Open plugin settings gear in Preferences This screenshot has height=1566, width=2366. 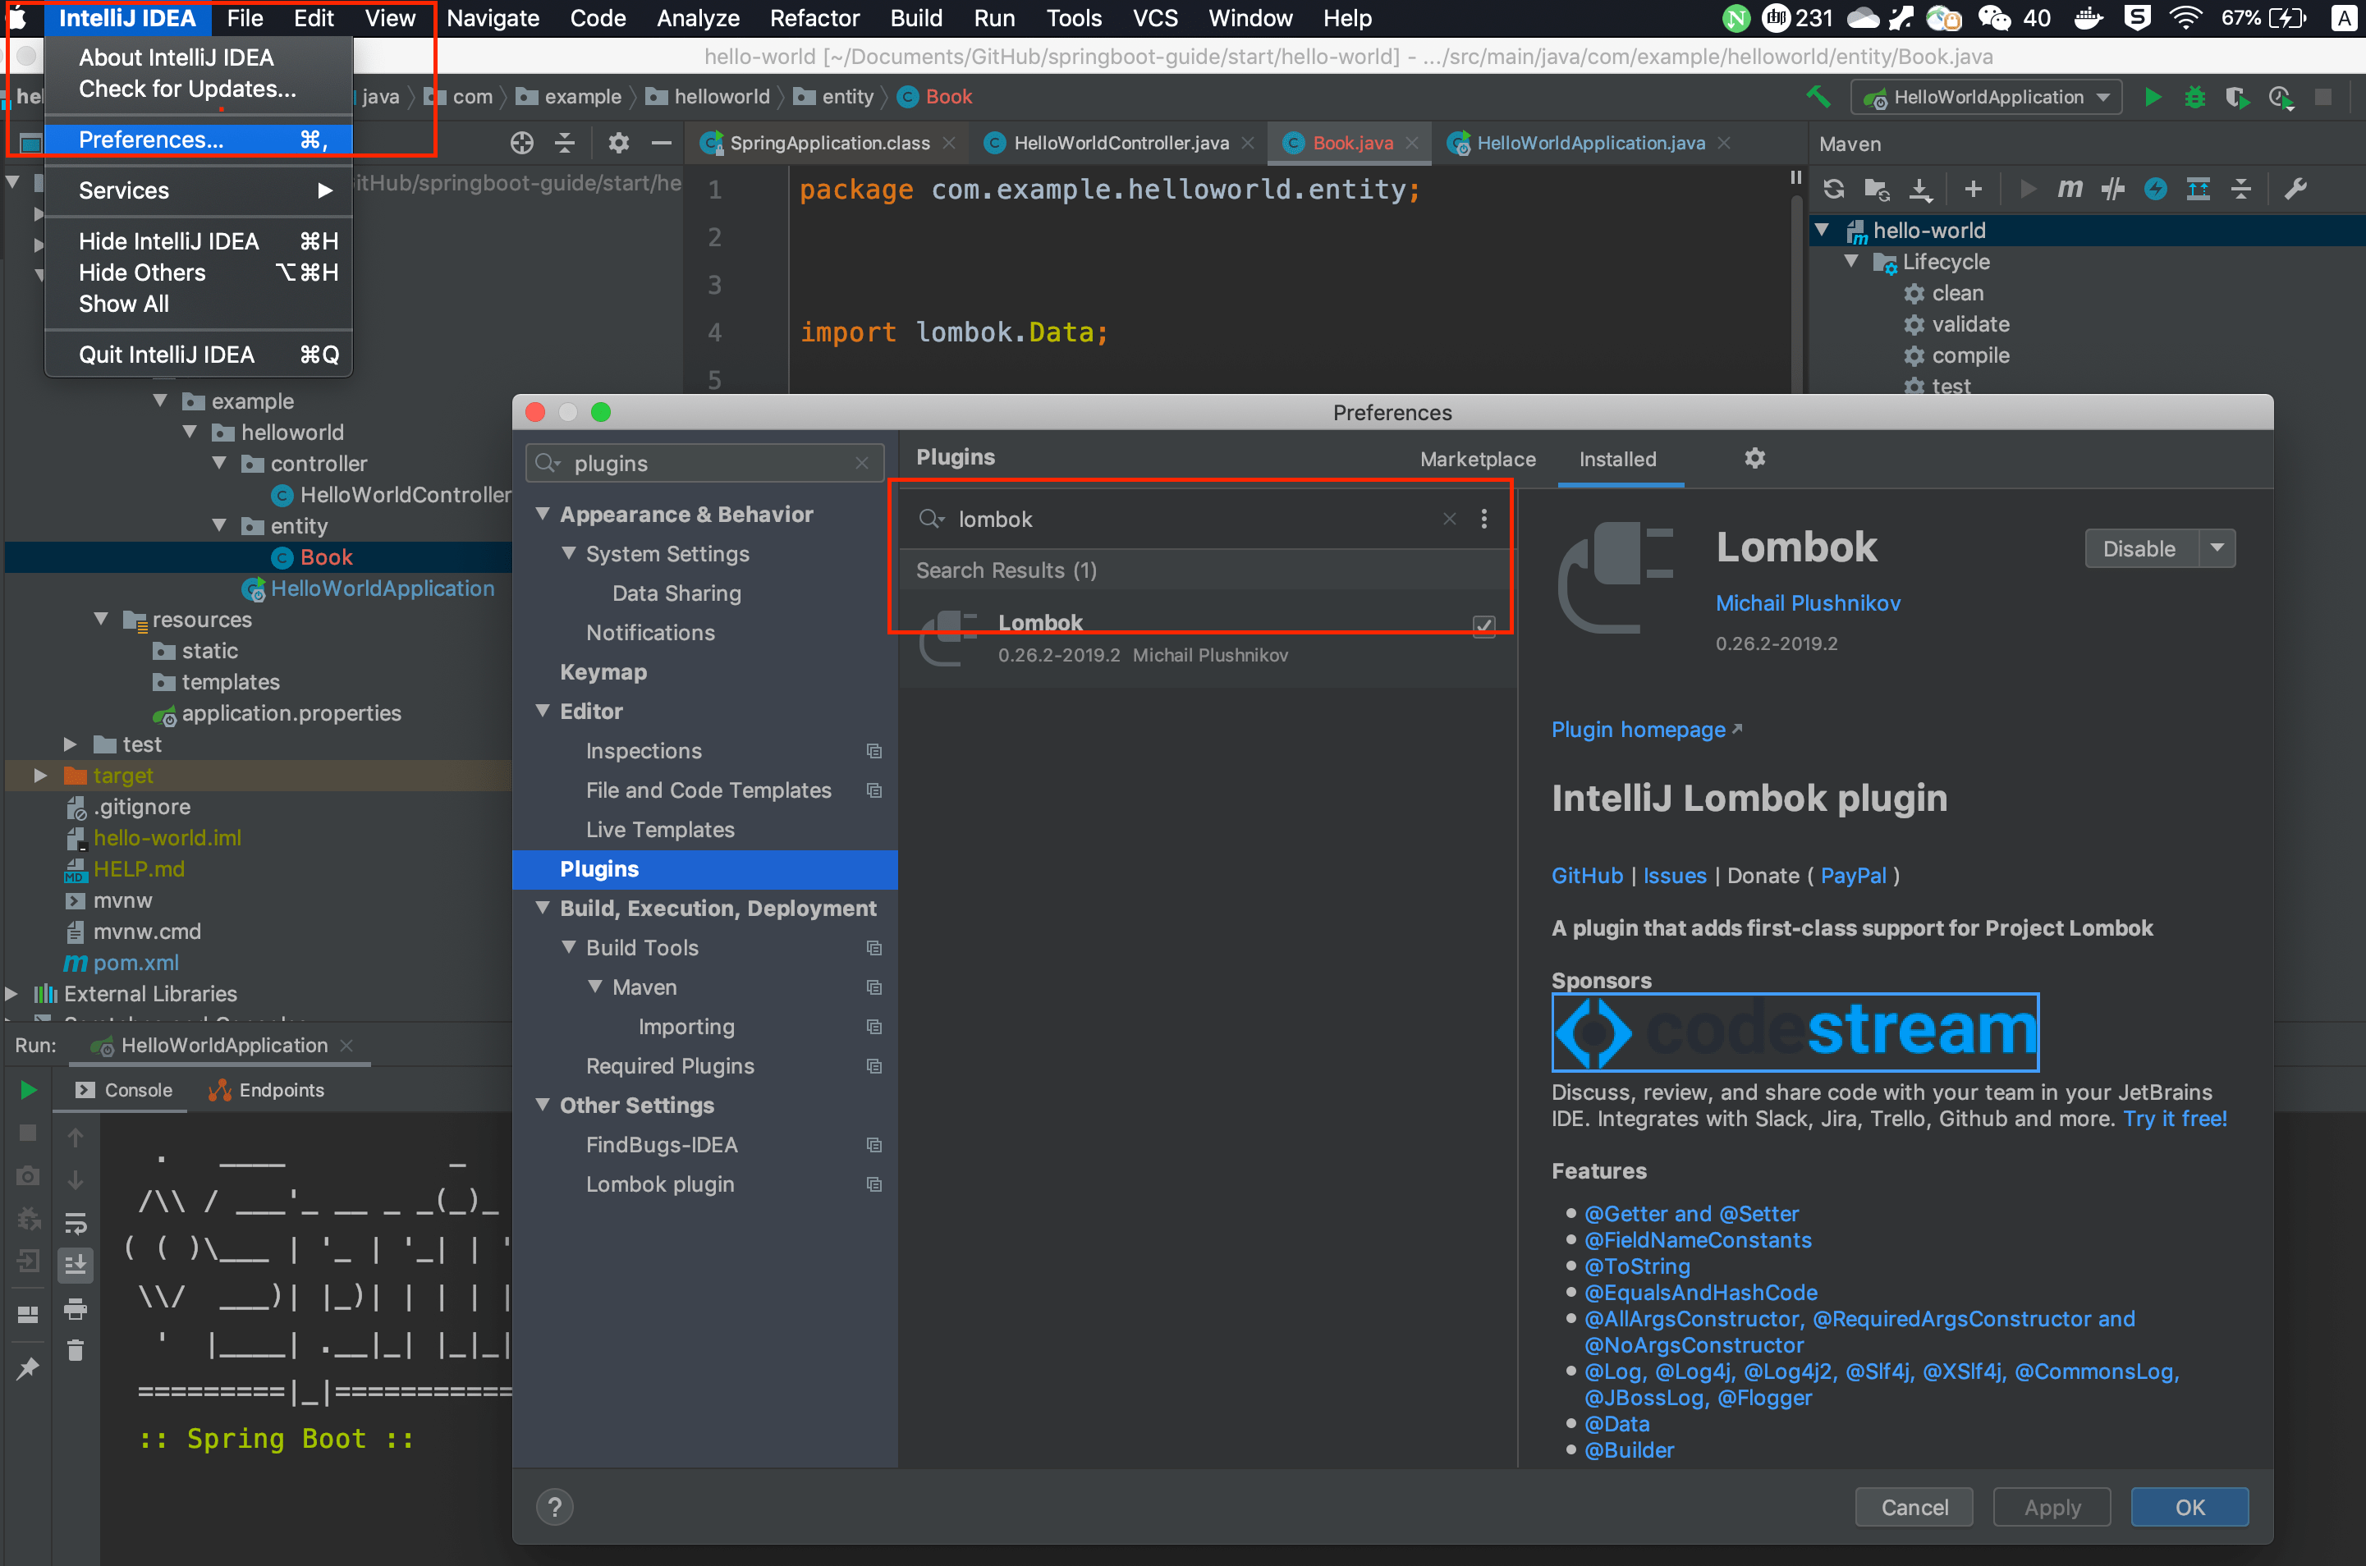click(1754, 459)
